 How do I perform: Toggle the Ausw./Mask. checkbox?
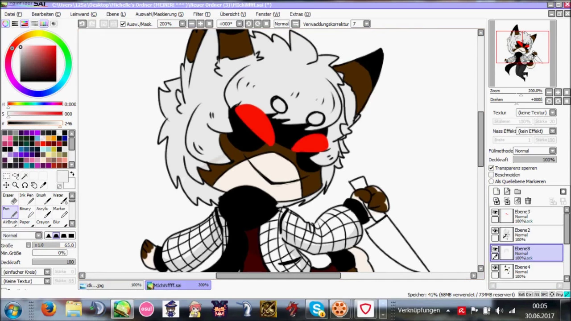pos(123,24)
